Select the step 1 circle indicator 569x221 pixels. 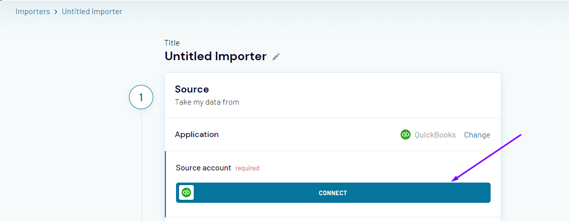tap(141, 97)
